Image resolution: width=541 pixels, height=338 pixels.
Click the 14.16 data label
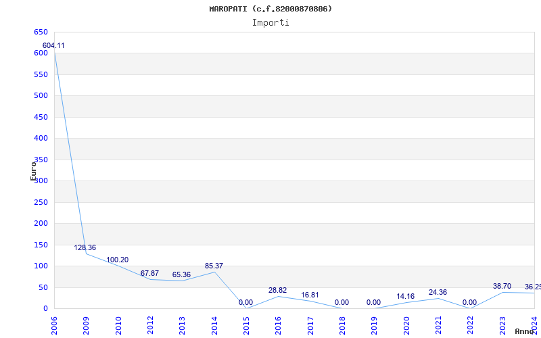click(x=405, y=296)
